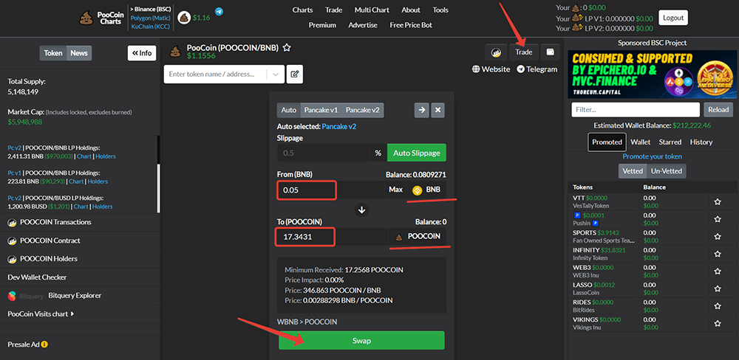739x360 pixels.
Task: Select Pancake v2 exchange
Action: (363, 110)
